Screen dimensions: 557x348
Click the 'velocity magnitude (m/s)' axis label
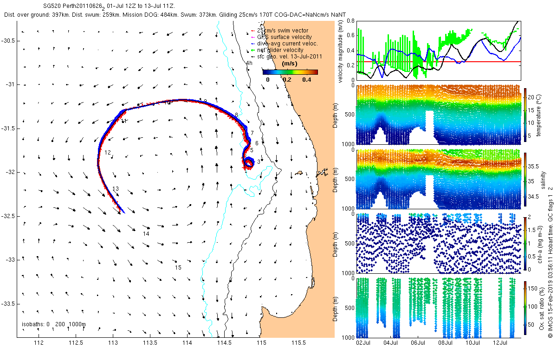341,51
